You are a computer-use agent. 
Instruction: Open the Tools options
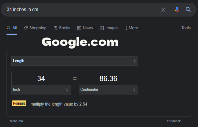coord(186,28)
